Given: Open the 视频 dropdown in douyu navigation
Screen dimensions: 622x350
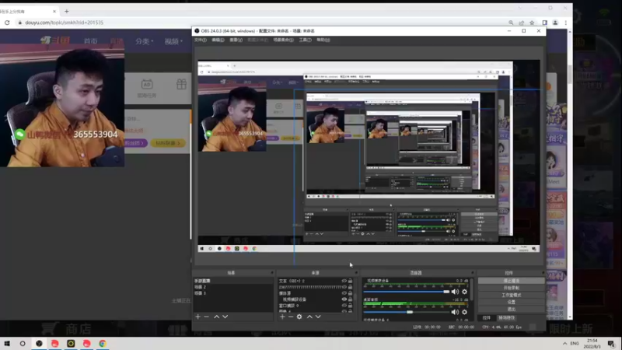Looking at the screenshot, I should (x=173, y=41).
